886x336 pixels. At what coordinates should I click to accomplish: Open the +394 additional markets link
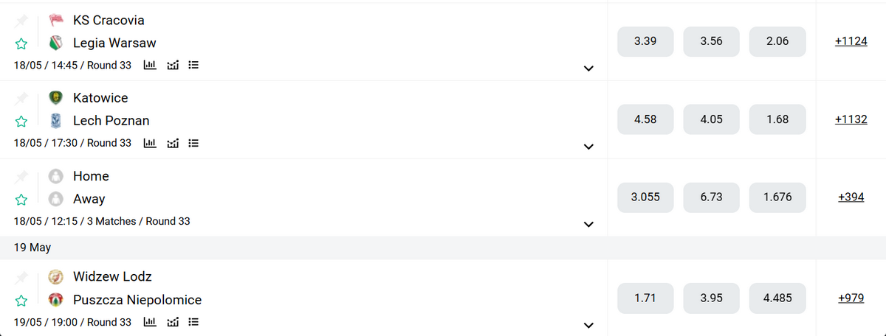(x=851, y=197)
